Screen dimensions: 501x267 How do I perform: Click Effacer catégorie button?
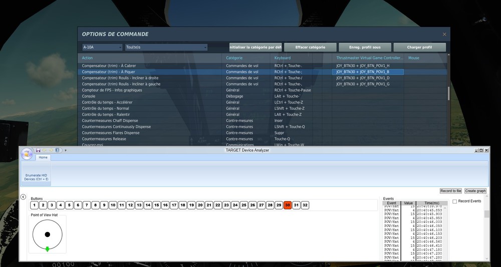[x=310, y=47]
